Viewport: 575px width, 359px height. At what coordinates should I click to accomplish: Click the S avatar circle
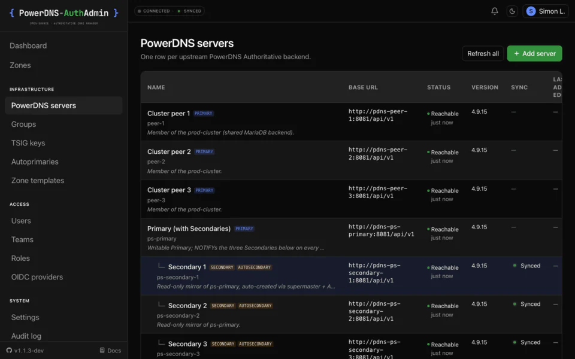[531, 11]
